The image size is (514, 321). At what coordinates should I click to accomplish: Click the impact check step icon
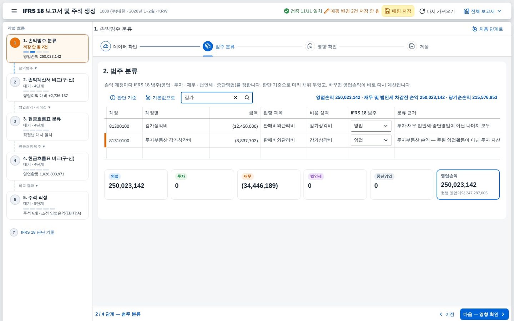[310, 46]
